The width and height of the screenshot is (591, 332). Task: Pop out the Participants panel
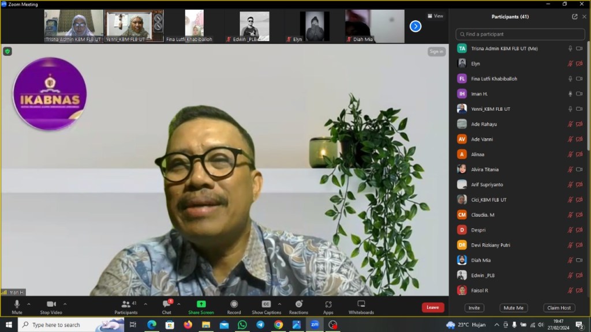pyautogui.click(x=575, y=17)
